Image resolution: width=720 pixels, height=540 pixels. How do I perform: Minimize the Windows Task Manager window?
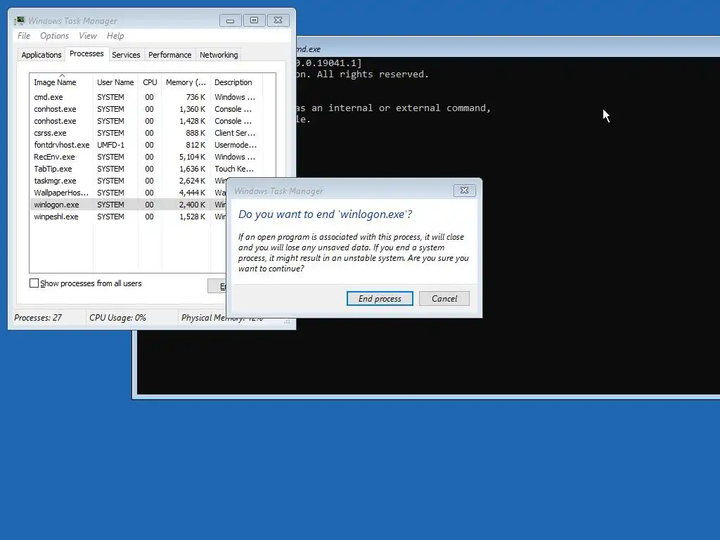point(231,20)
